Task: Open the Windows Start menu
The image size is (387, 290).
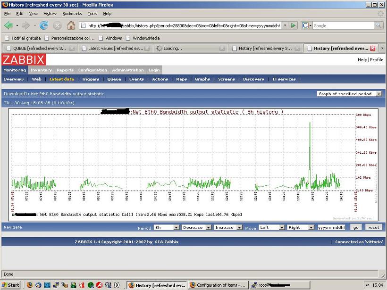Action: click(11, 285)
